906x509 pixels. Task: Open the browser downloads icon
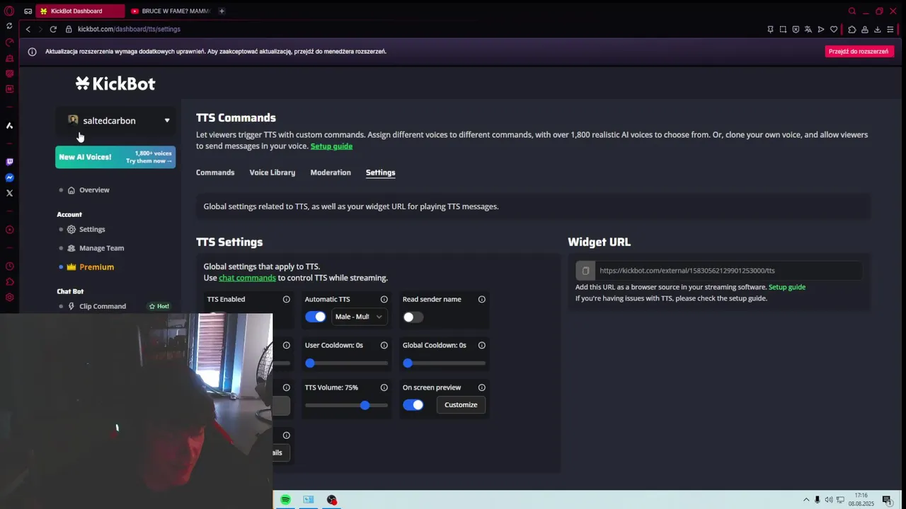tap(877, 29)
